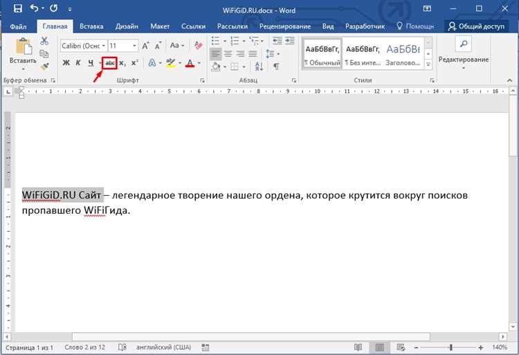The height and width of the screenshot is (355, 519).
Task: Click the Text Effects outlined A icon
Action: [x=152, y=63]
